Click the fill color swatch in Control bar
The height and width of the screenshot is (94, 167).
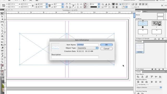(x=85, y=4)
